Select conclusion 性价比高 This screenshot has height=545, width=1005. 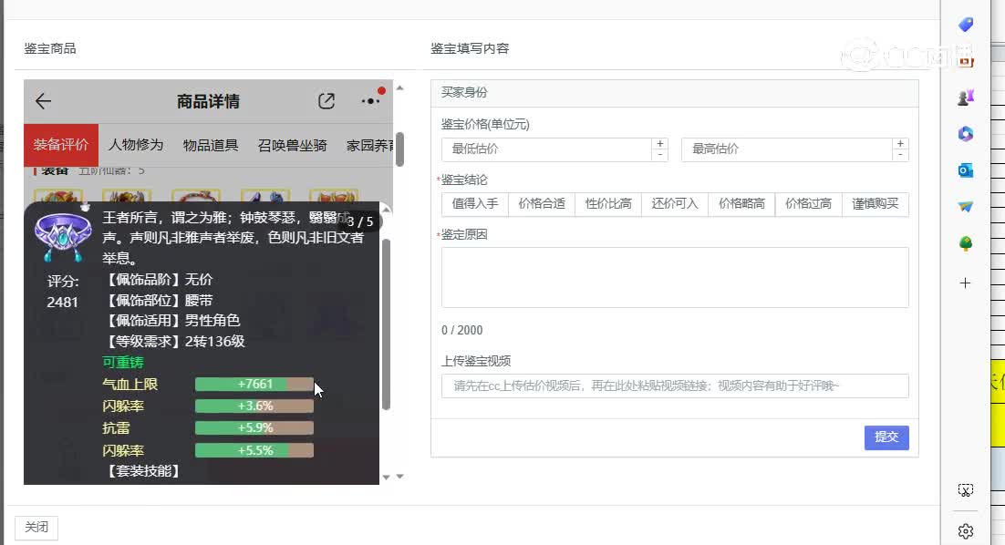(608, 204)
